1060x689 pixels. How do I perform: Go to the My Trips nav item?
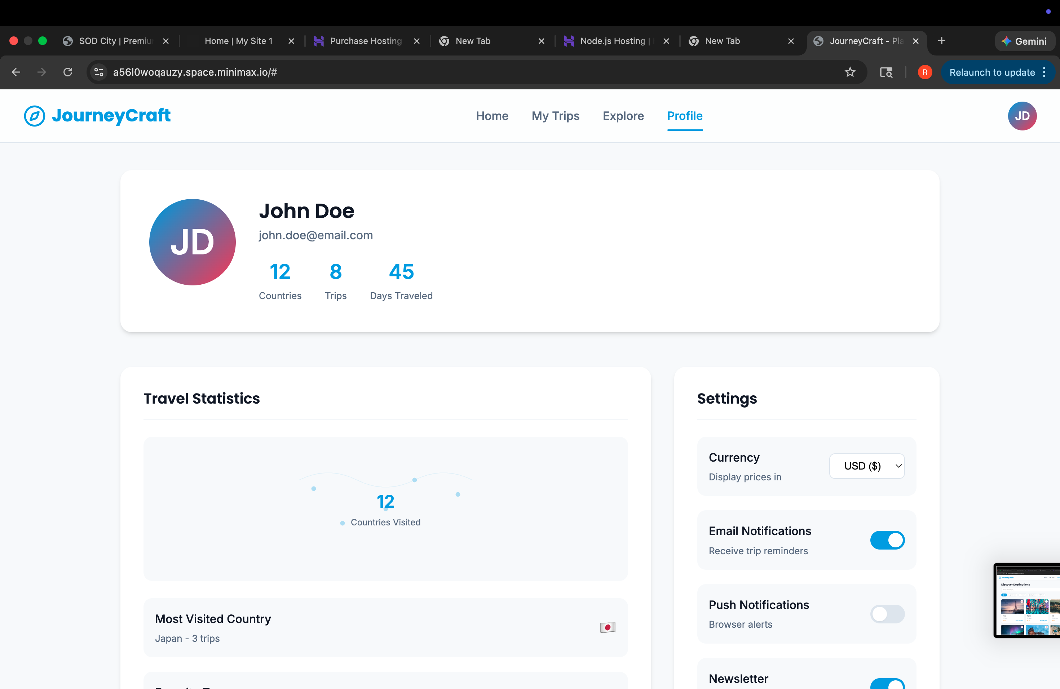(555, 116)
